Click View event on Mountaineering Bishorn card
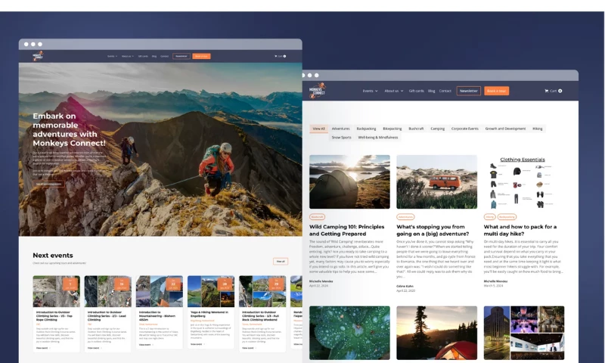605x363 pixels. [146, 345]
